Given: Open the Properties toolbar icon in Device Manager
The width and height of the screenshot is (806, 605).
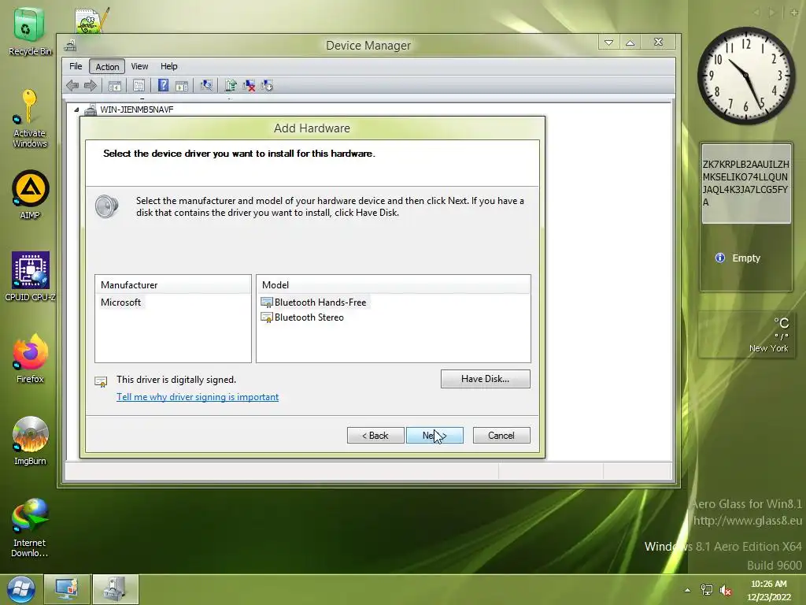Looking at the screenshot, I should 139,85.
